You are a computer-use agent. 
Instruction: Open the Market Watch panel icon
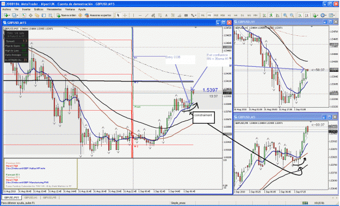[x=24, y=15]
